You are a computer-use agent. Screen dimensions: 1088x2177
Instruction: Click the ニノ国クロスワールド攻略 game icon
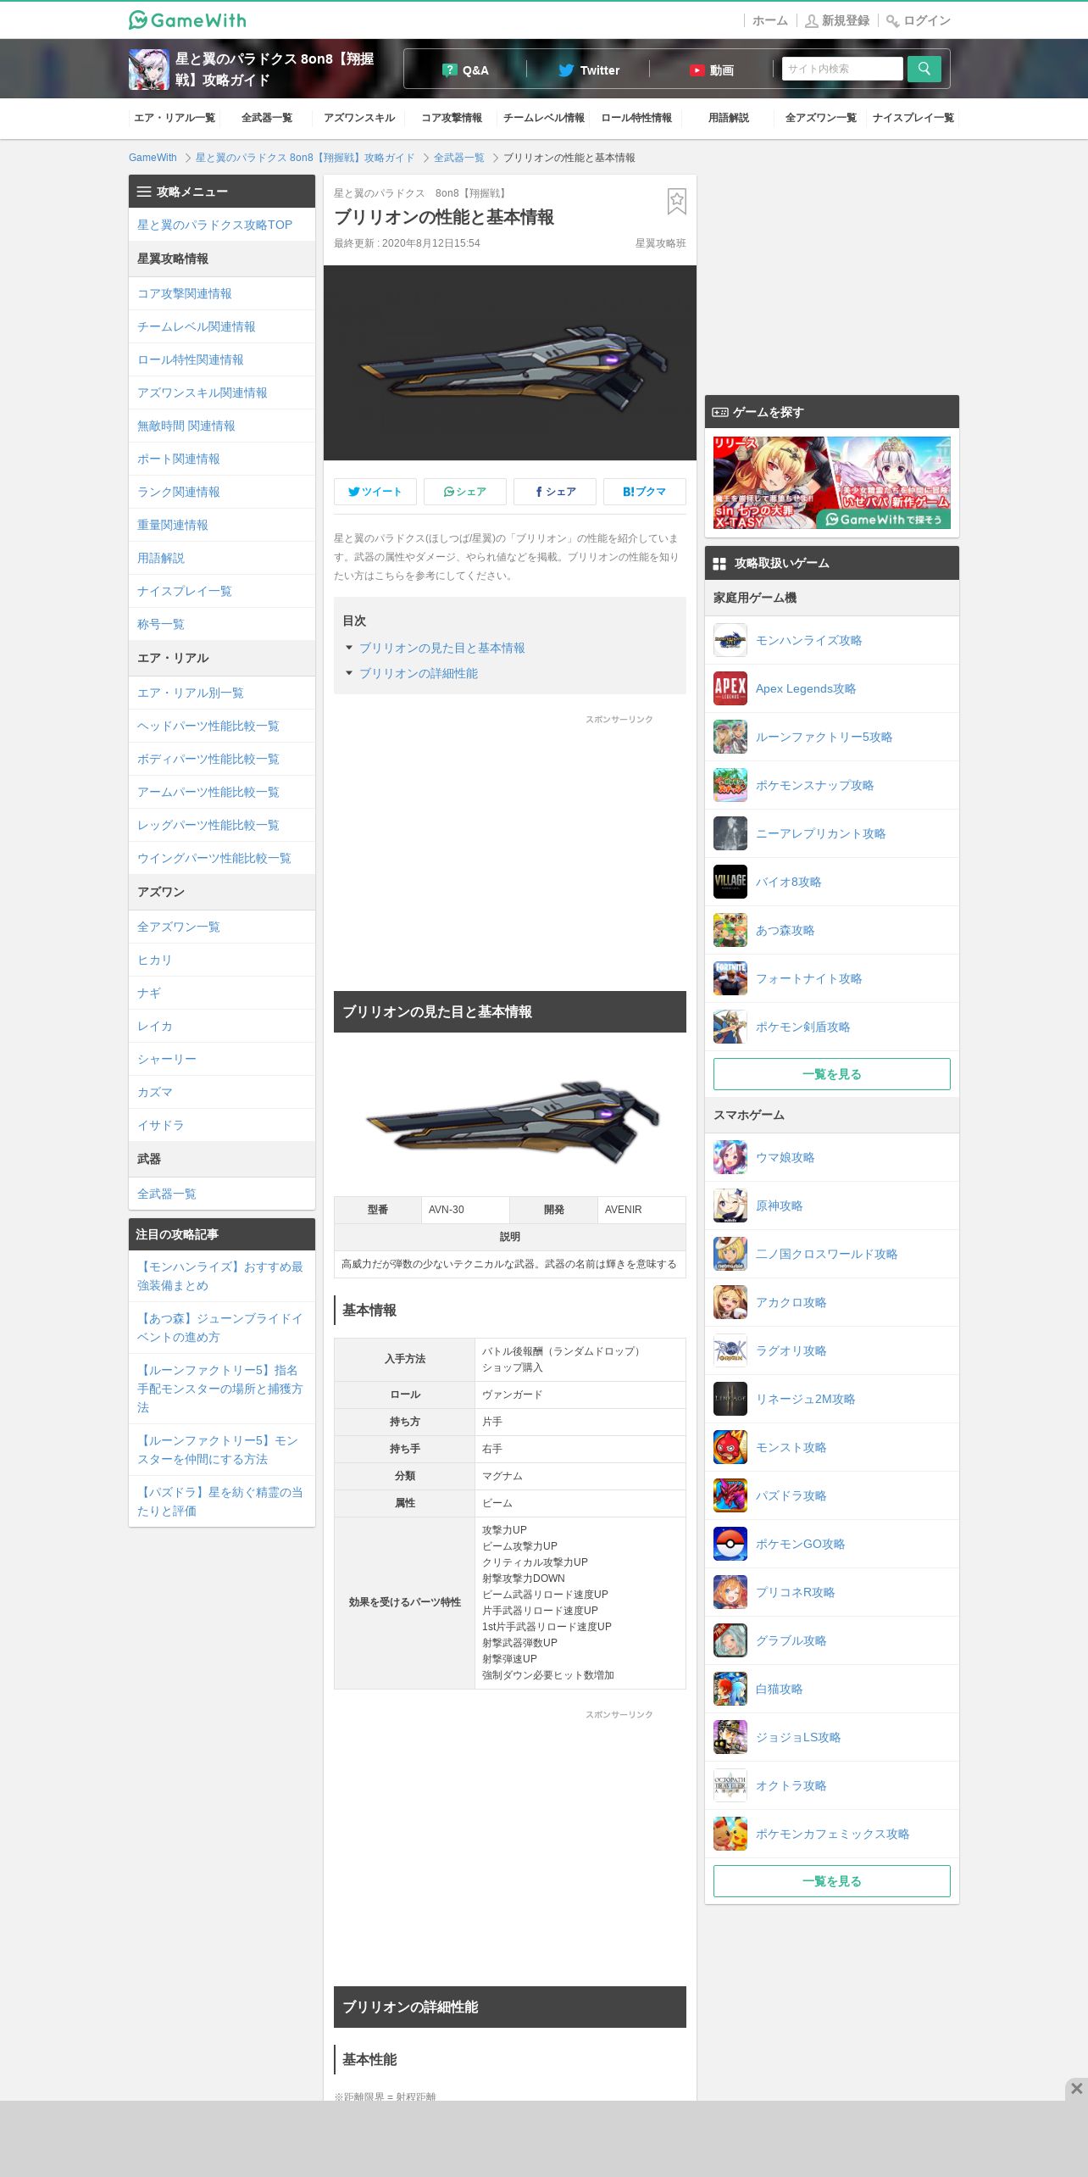click(x=730, y=1254)
